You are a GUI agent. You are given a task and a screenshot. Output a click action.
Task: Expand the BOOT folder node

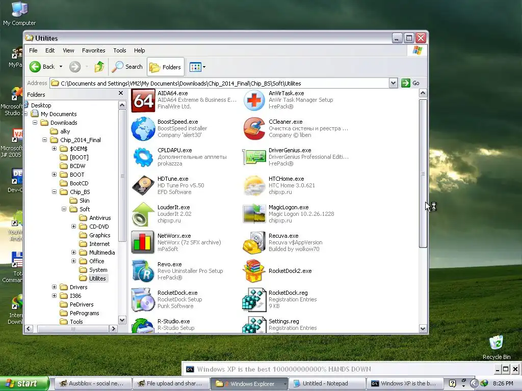coord(54,175)
